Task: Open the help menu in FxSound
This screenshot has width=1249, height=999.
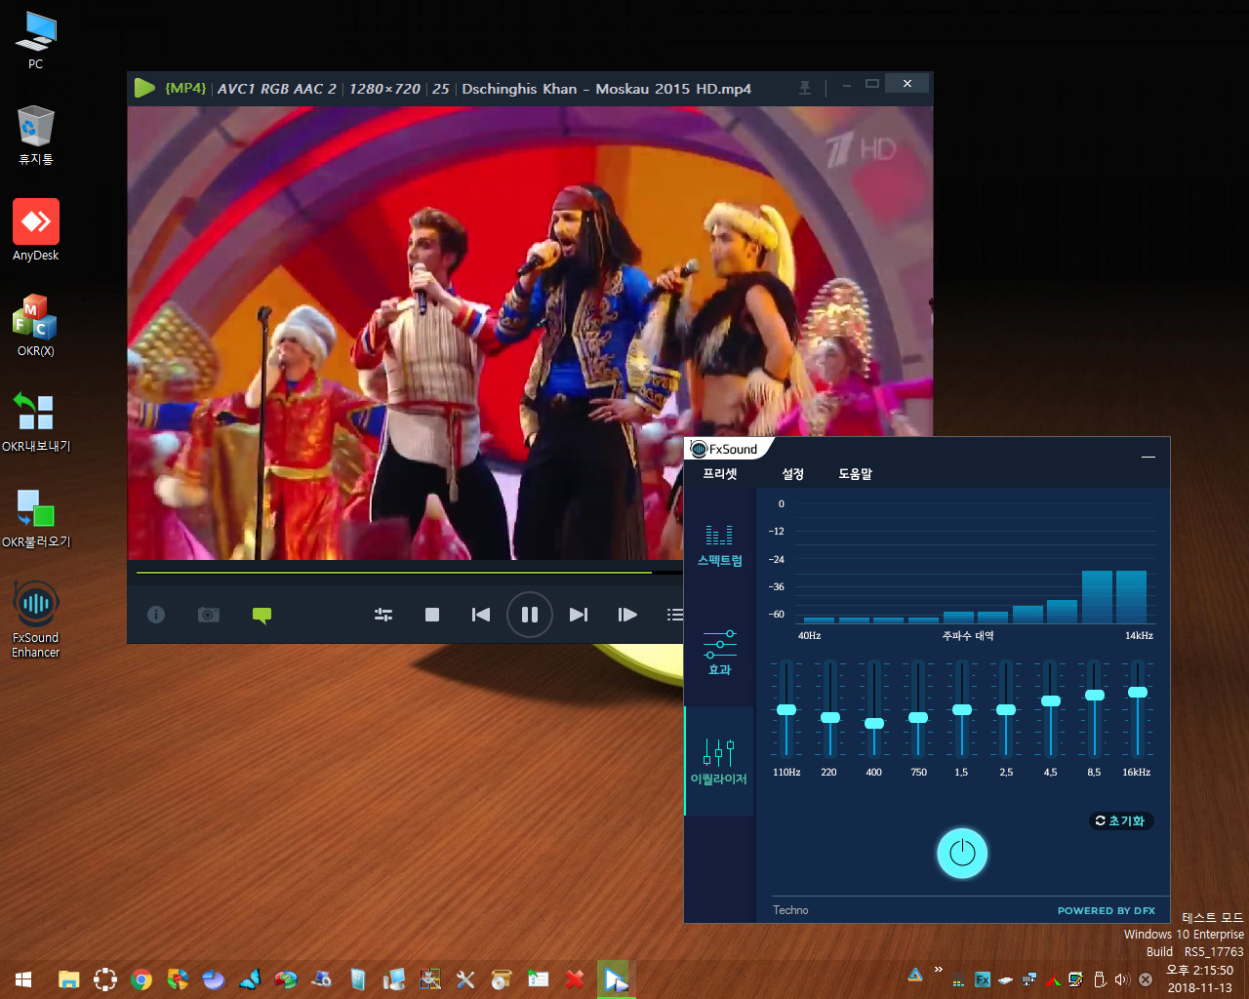Action: [855, 473]
